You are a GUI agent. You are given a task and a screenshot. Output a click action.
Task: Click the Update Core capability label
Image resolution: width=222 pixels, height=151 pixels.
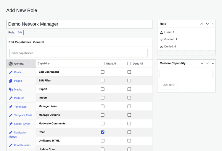(47, 149)
